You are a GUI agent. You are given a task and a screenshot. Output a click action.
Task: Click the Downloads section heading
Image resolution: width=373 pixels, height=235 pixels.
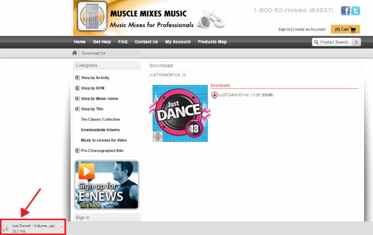pos(220,85)
